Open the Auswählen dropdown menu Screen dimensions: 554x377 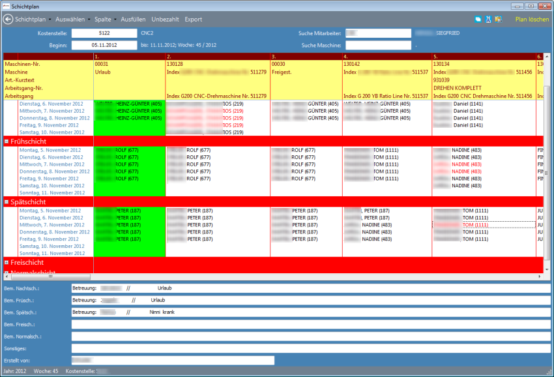[x=73, y=20]
